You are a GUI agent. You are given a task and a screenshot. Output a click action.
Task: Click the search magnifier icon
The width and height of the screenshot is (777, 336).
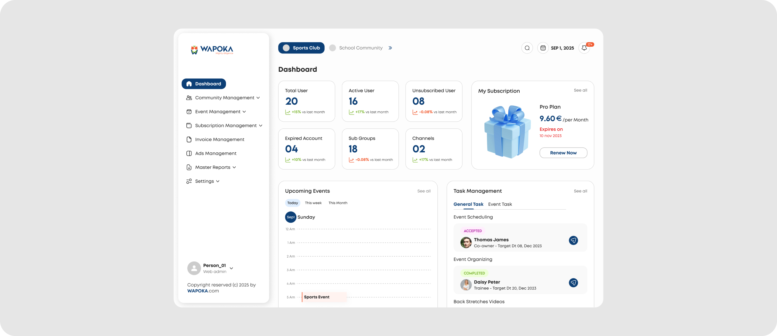click(x=527, y=48)
